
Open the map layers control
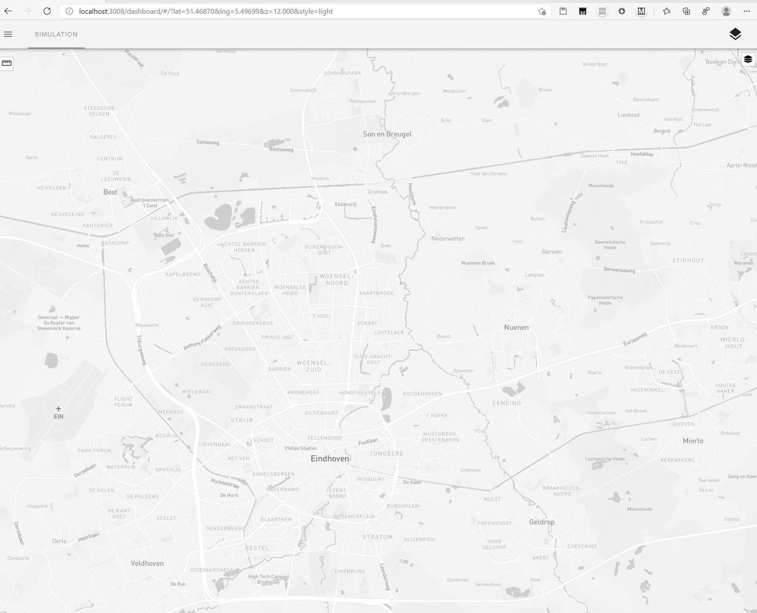748,59
